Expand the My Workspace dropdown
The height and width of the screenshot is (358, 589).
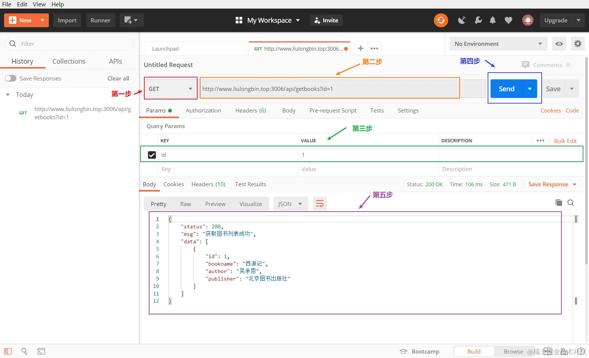298,20
